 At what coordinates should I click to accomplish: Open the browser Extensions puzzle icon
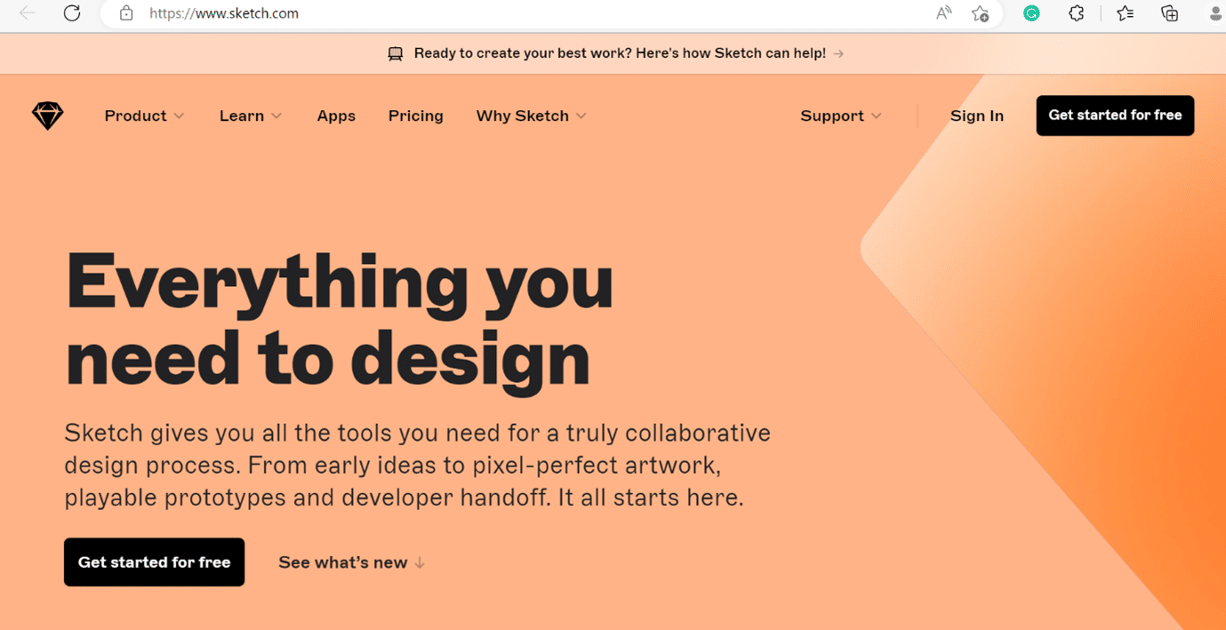tap(1076, 13)
